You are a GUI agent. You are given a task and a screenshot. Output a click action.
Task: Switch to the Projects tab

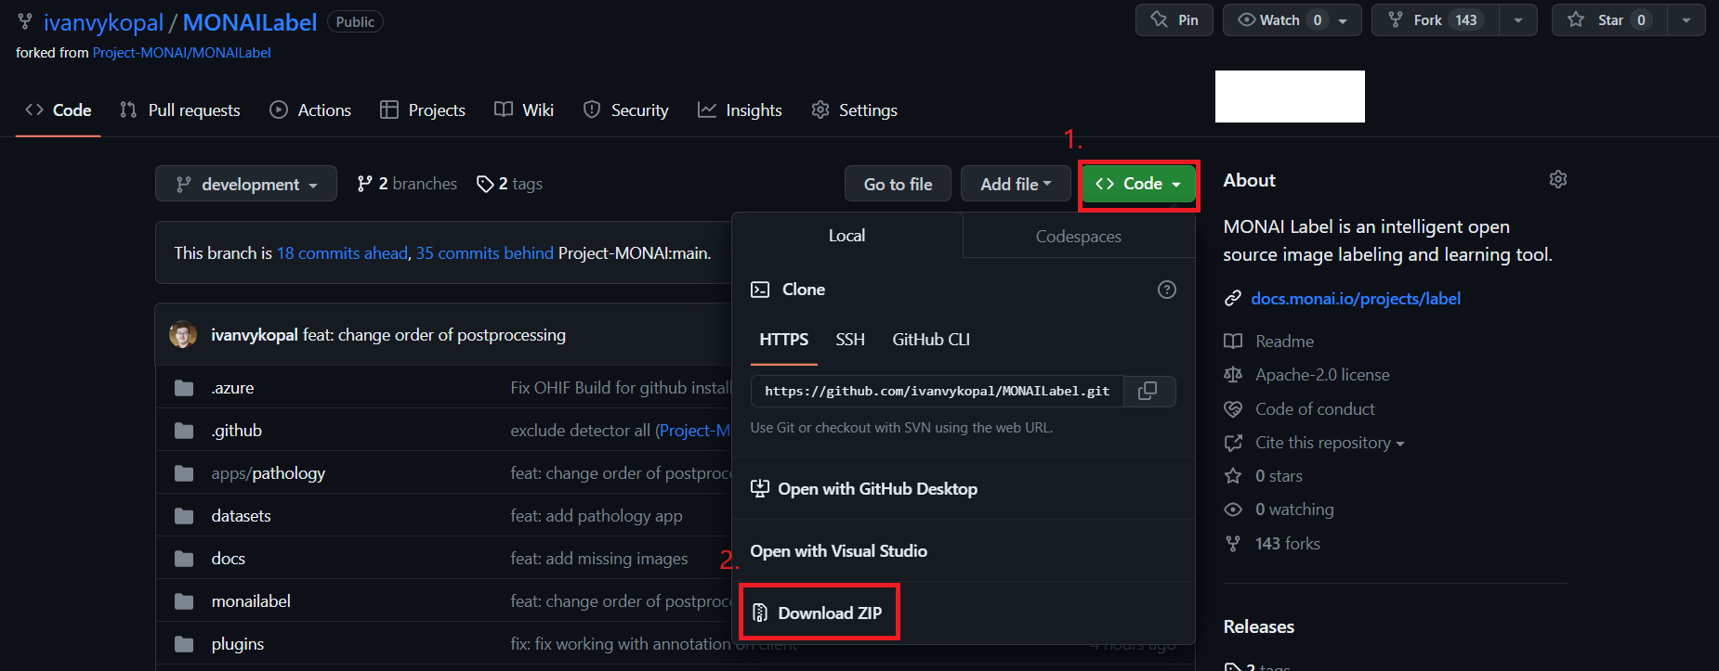[x=423, y=110]
